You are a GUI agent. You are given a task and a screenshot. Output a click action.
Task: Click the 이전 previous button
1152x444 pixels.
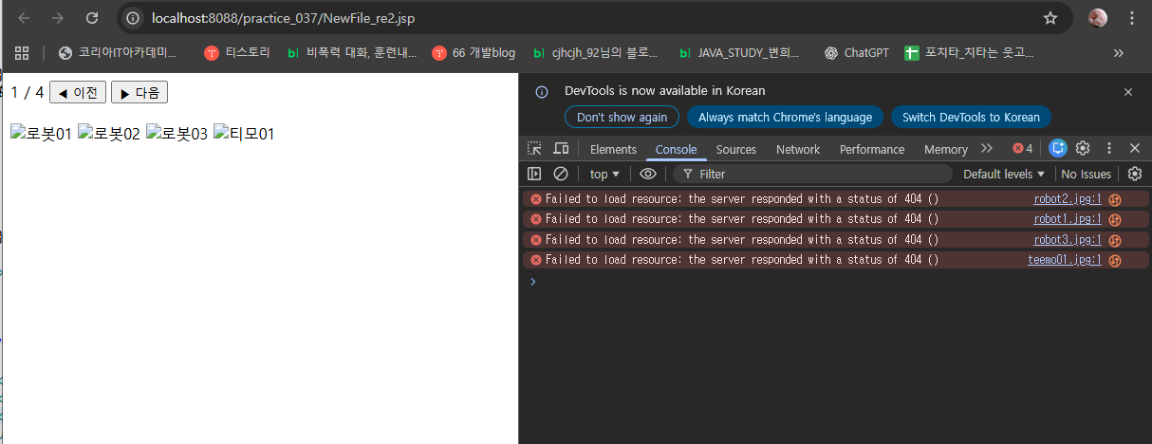78,93
